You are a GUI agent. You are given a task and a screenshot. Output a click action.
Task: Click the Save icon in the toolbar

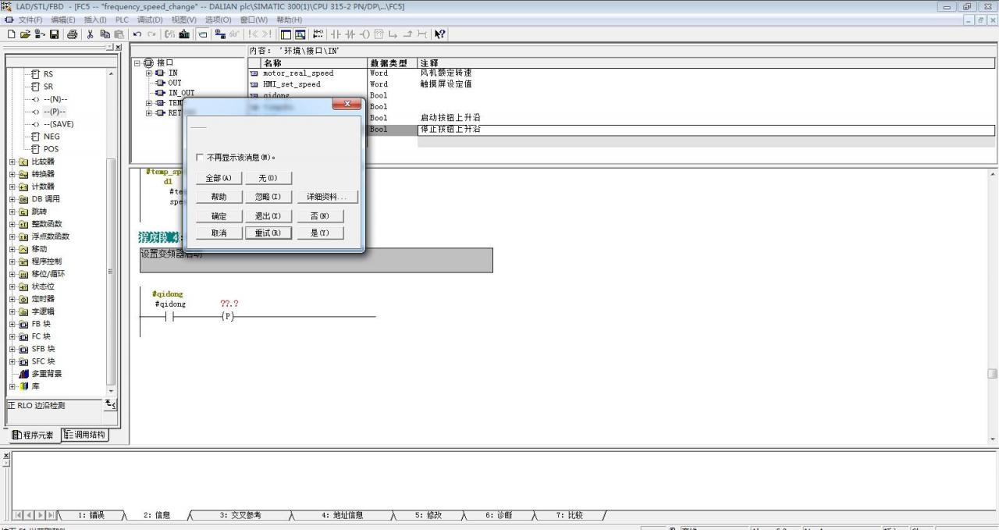(55, 34)
